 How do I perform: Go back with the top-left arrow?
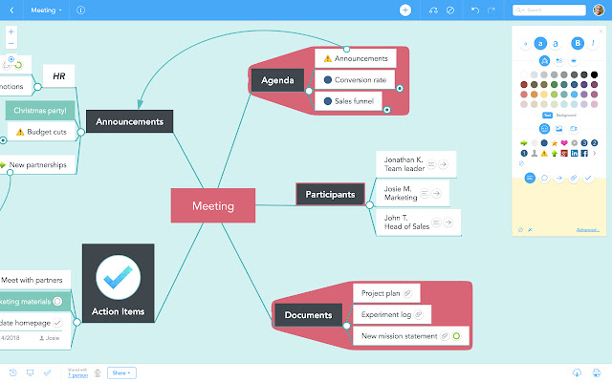[x=11, y=11]
